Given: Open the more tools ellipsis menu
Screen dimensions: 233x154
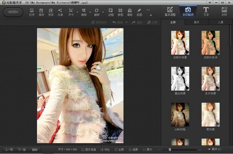Looking at the screenshot, I should (x=148, y=10).
